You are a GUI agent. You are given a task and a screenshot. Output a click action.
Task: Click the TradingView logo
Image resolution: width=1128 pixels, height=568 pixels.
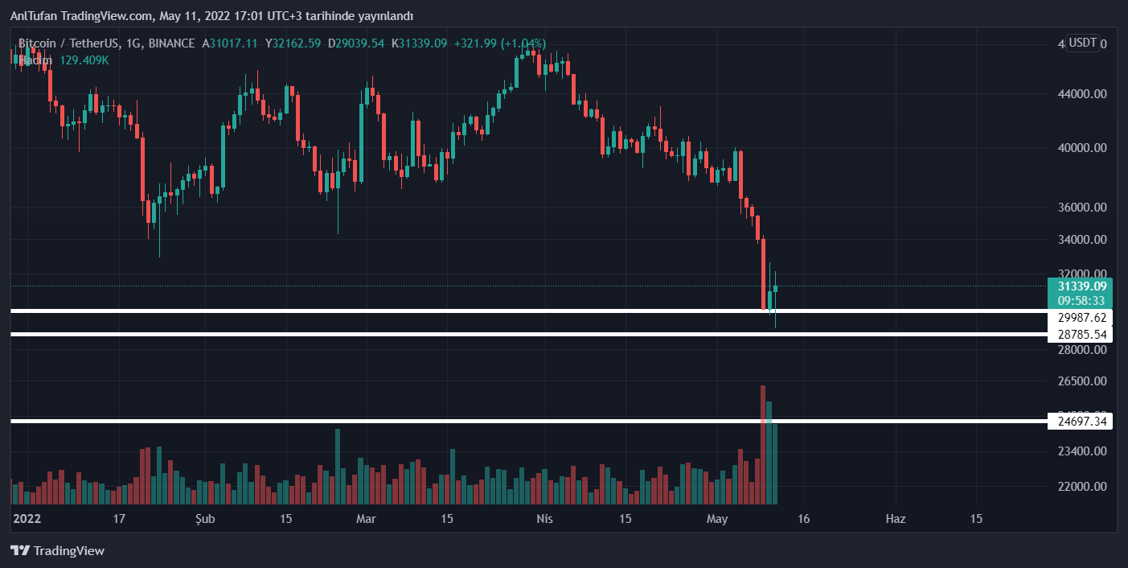[57, 551]
